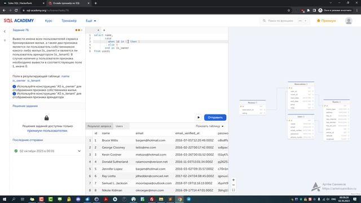Expand the Ещё dropdown menu
Screen dimensions: 361x203
(91, 21)
